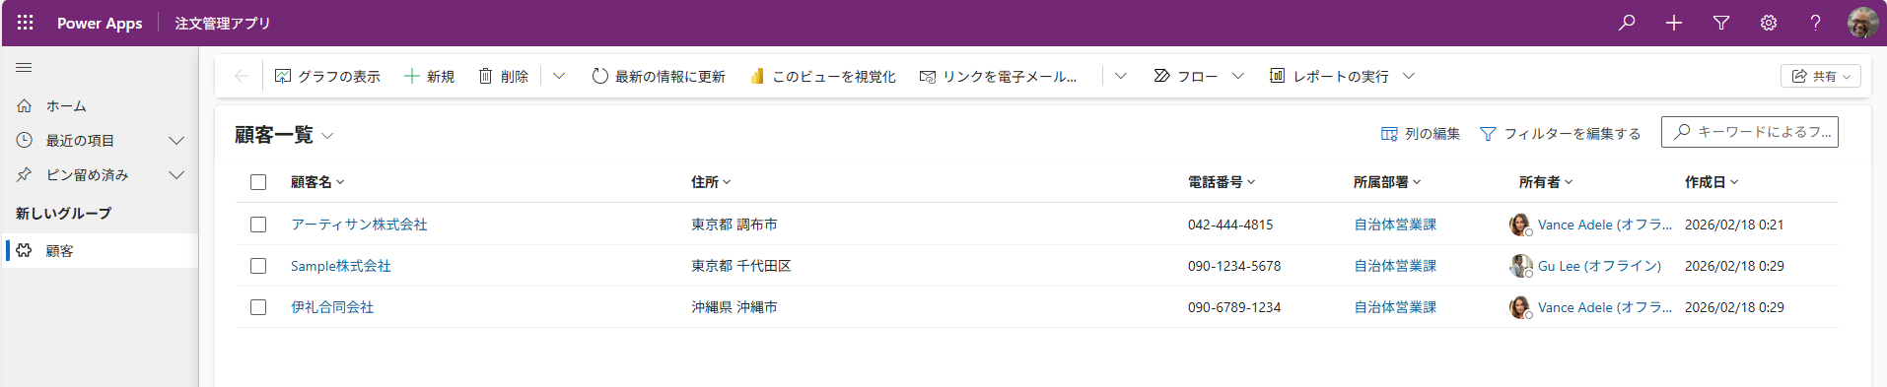Toggle the select-all checkbox in header row

click(x=258, y=182)
